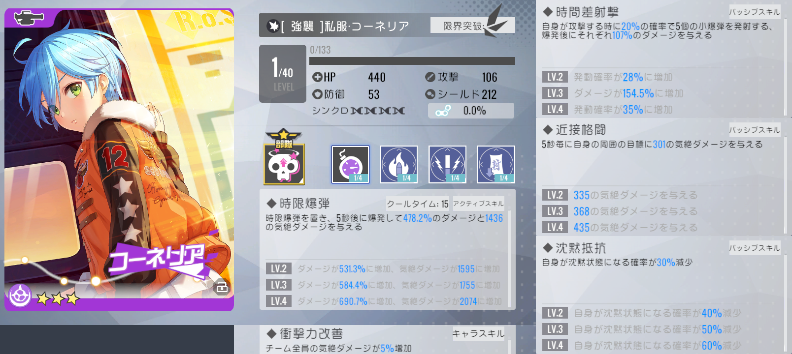Click the 1/40 level box
Image resolution: width=792 pixels, height=354 pixels.
point(283,74)
